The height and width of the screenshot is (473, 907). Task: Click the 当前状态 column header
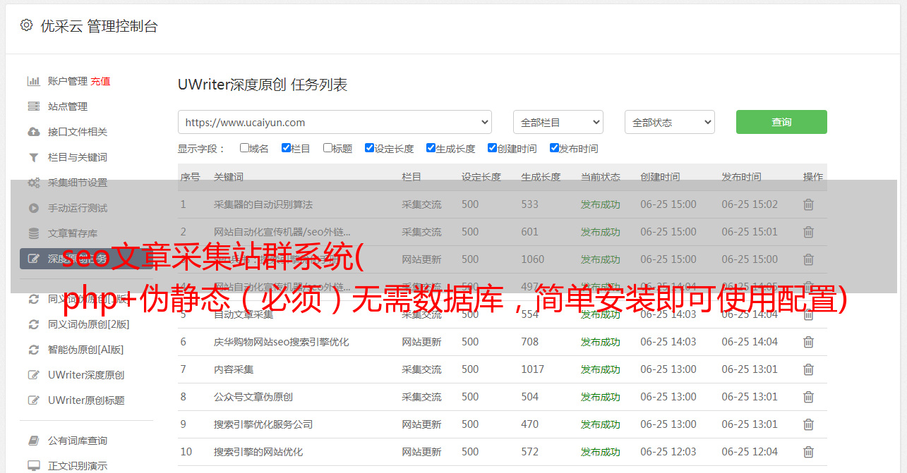tap(601, 177)
